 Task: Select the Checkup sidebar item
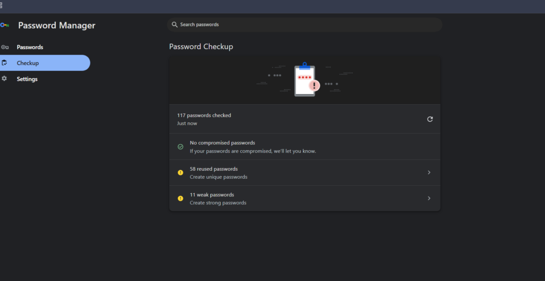(45, 63)
